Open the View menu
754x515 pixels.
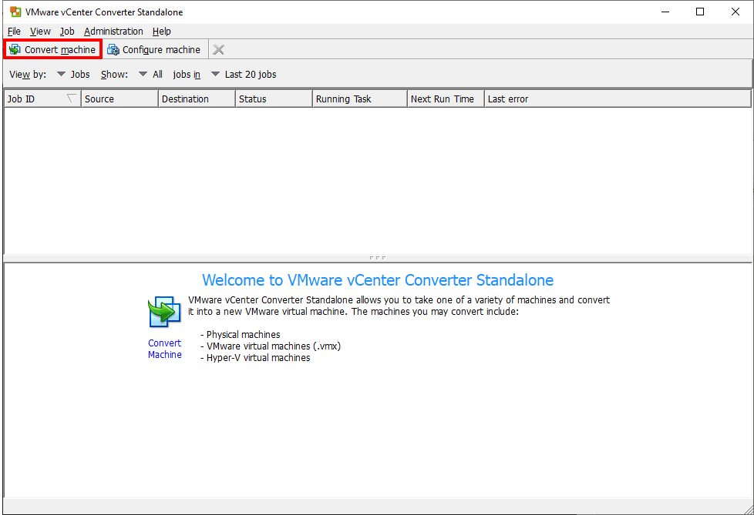coord(39,31)
